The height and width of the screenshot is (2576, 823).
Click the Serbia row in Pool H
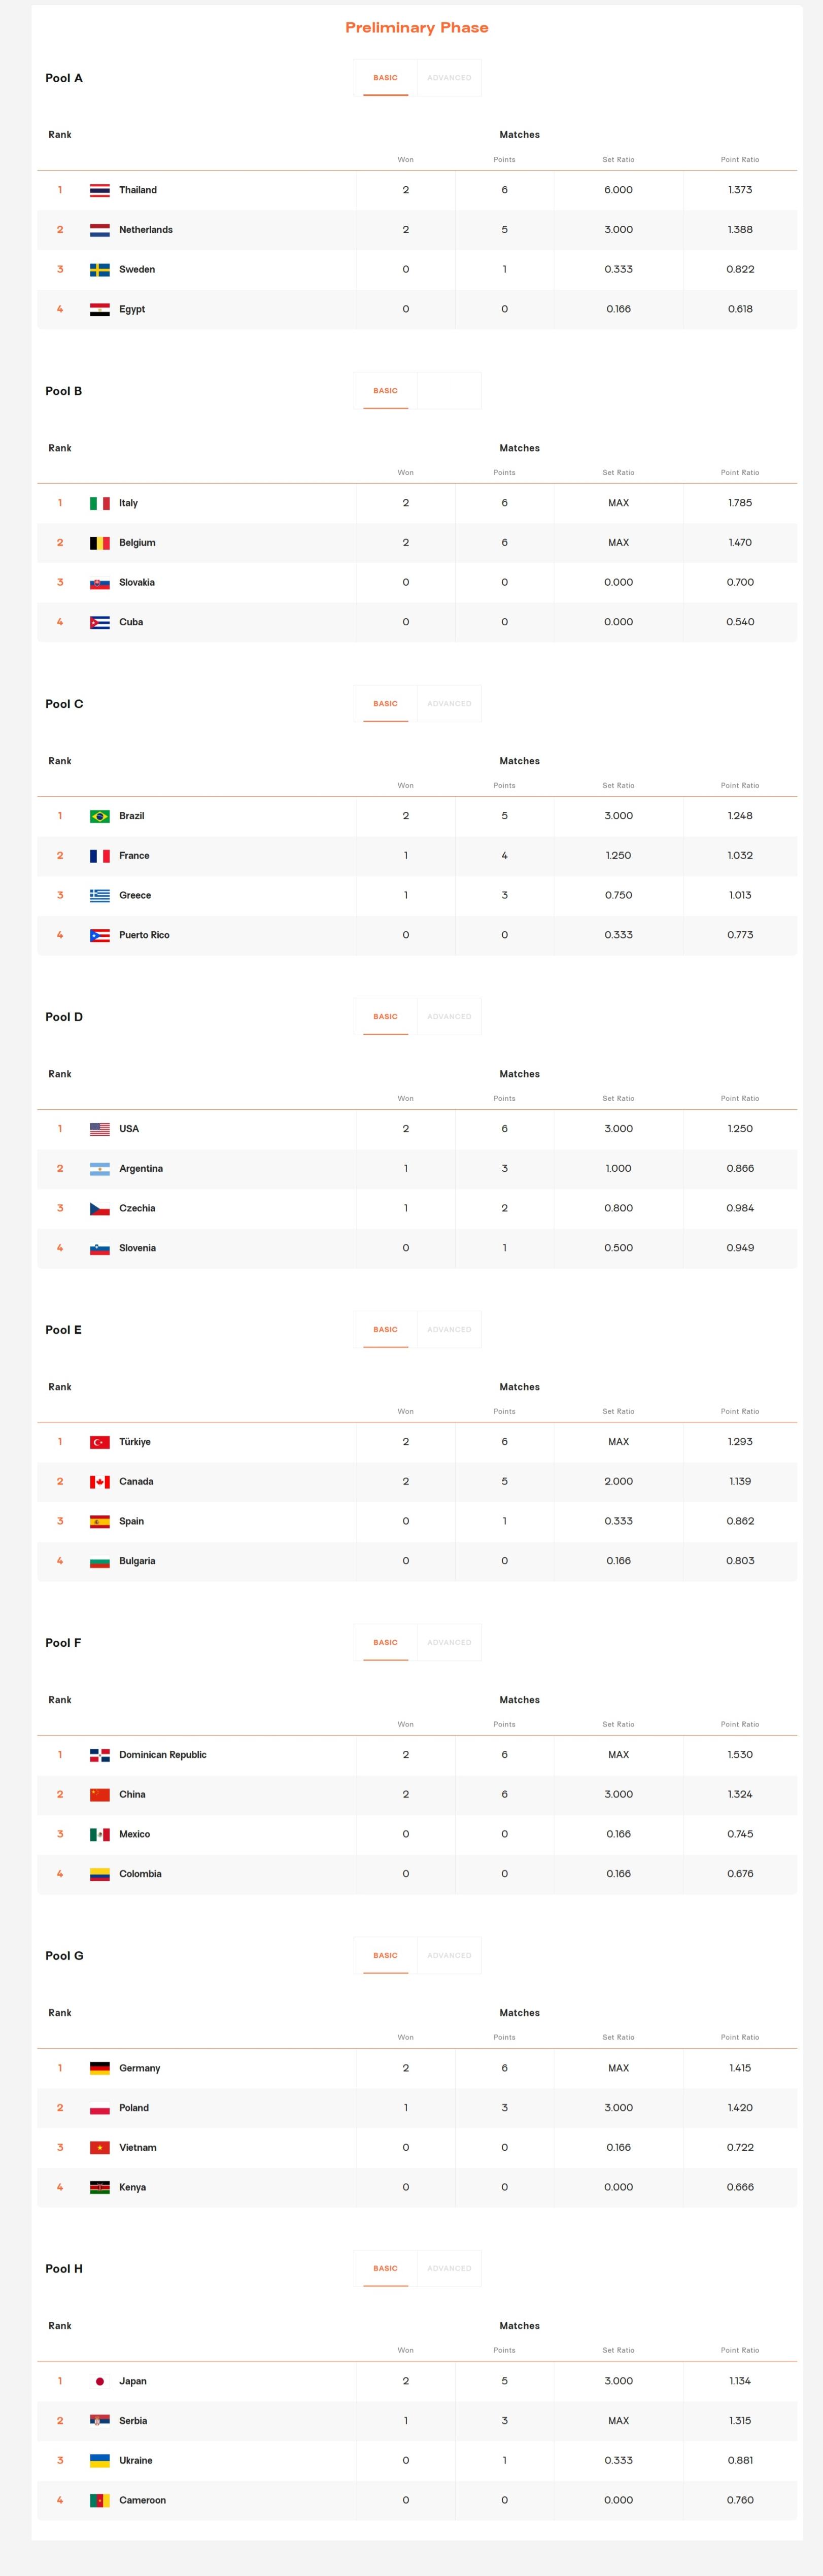[x=417, y=2421]
